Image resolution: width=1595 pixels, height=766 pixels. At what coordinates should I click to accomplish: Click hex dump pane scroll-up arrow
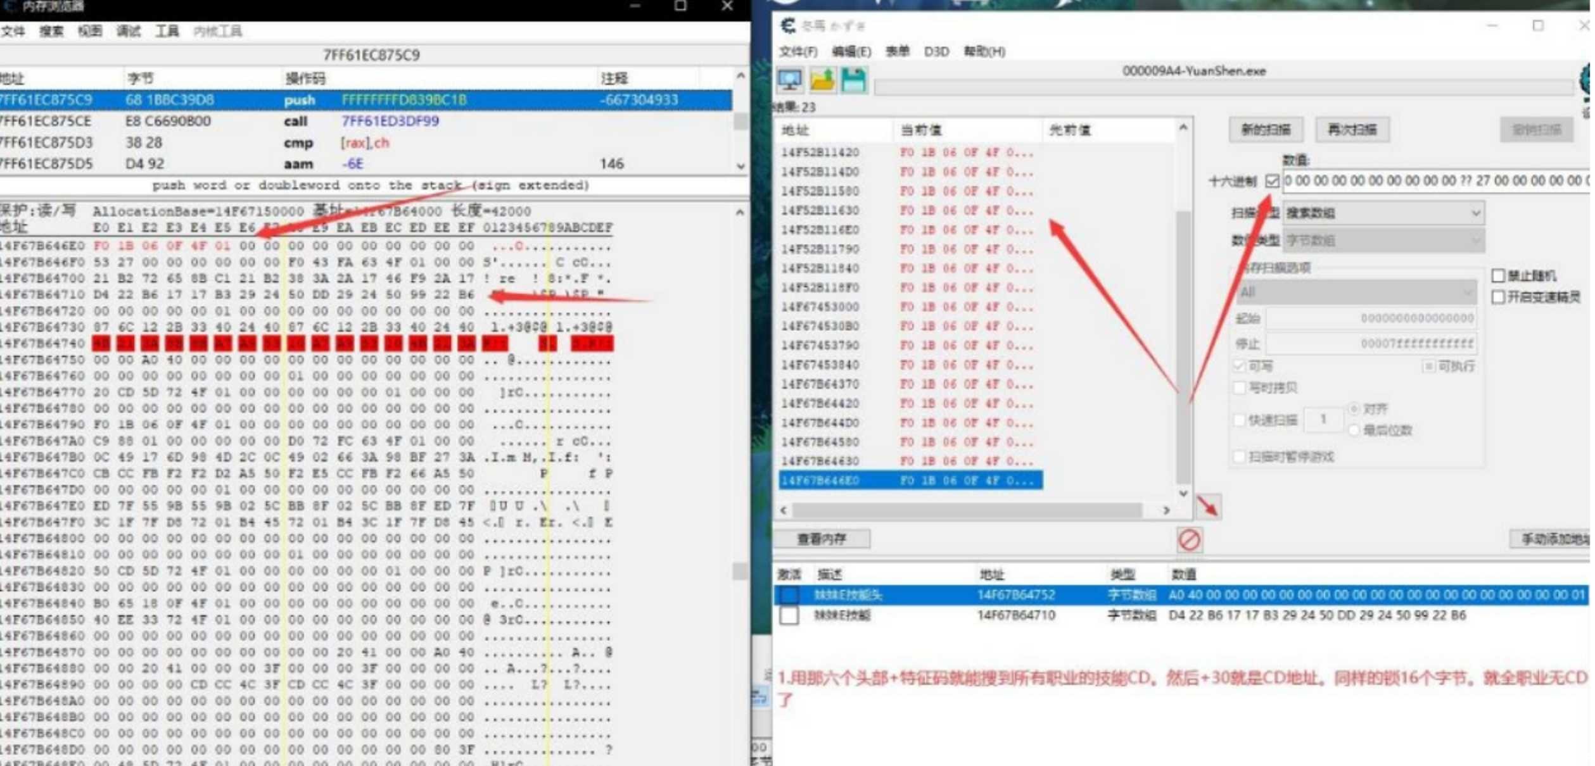[x=740, y=212]
